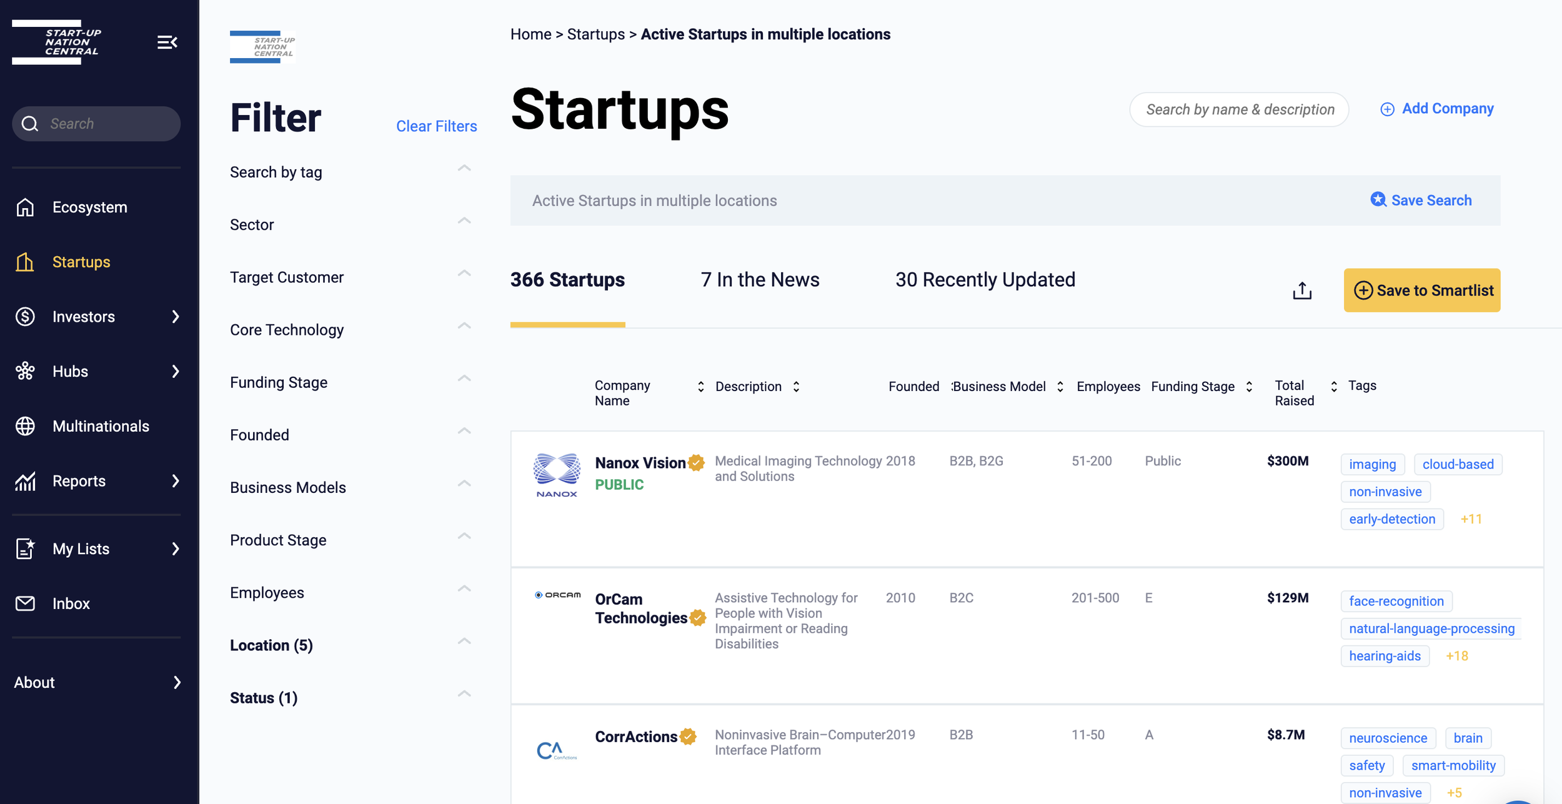Expand the Investors sidebar submenu

coord(176,317)
